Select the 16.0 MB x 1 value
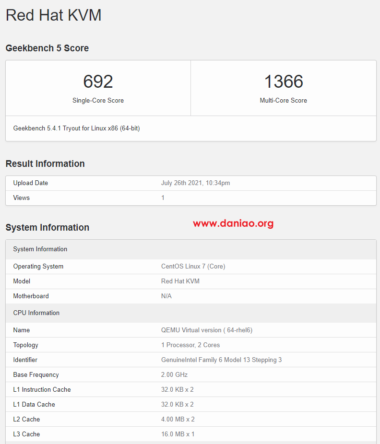Screen dimensions: 380x444 click(178, 434)
